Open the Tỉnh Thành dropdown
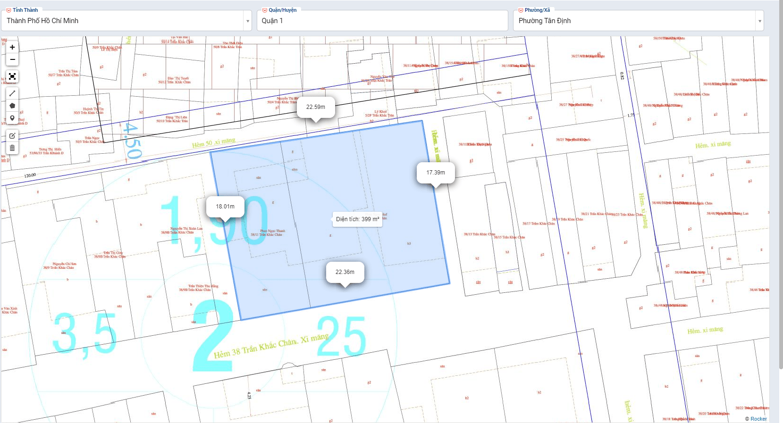Screen dimensions: 783x423 point(127,21)
